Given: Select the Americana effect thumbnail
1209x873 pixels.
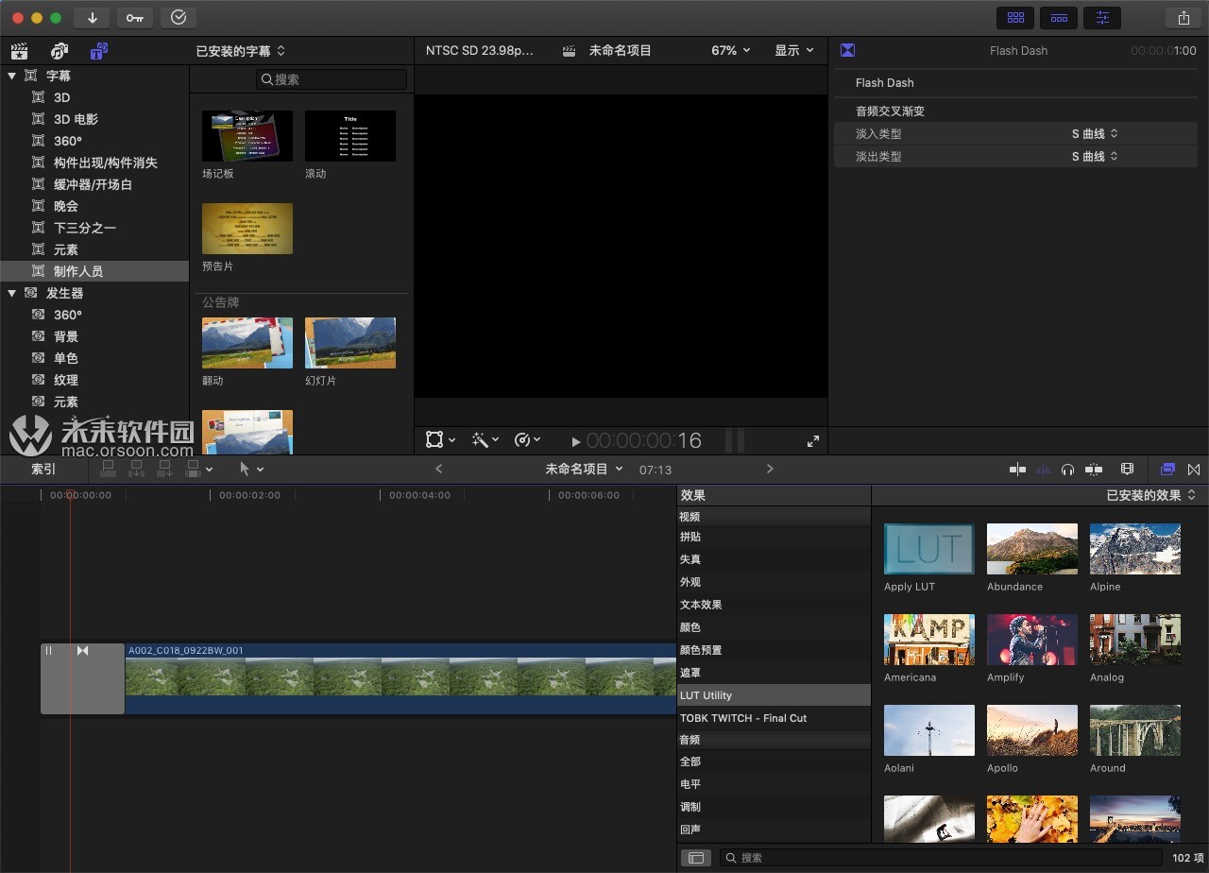Looking at the screenshot, I should [x=929, y=640].
